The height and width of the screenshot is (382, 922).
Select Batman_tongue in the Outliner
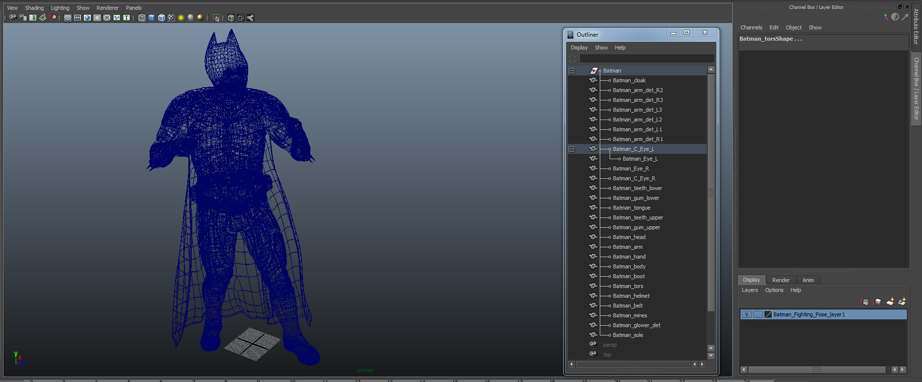(x=632, y=208)
